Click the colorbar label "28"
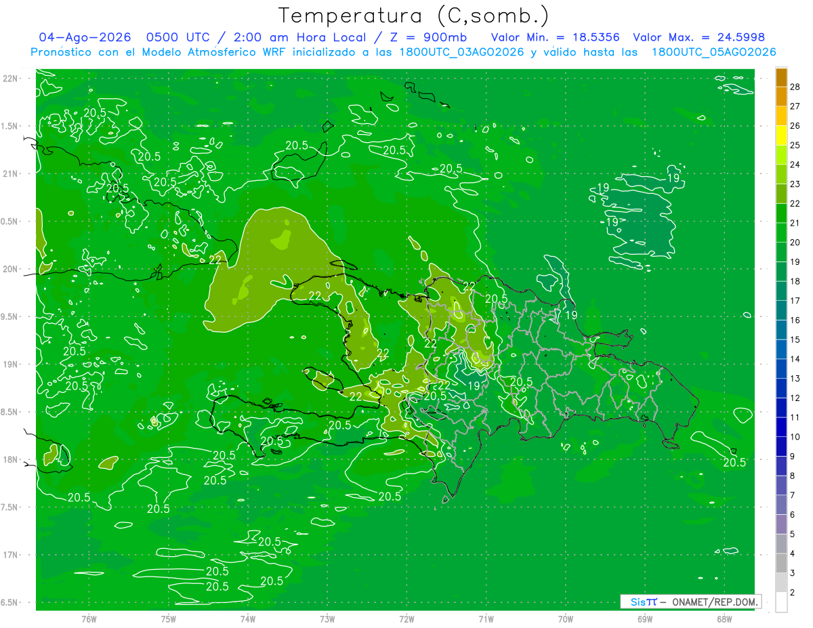The image size is (813, 628). point(795,87)
